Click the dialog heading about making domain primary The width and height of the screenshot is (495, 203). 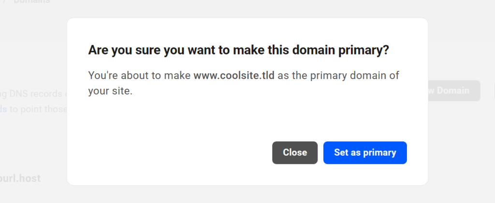[238, 50]
